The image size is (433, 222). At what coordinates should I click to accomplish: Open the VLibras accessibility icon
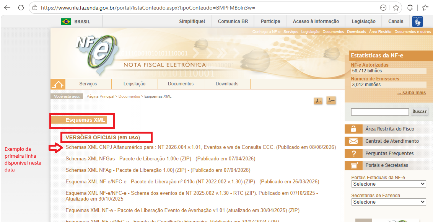417,21
